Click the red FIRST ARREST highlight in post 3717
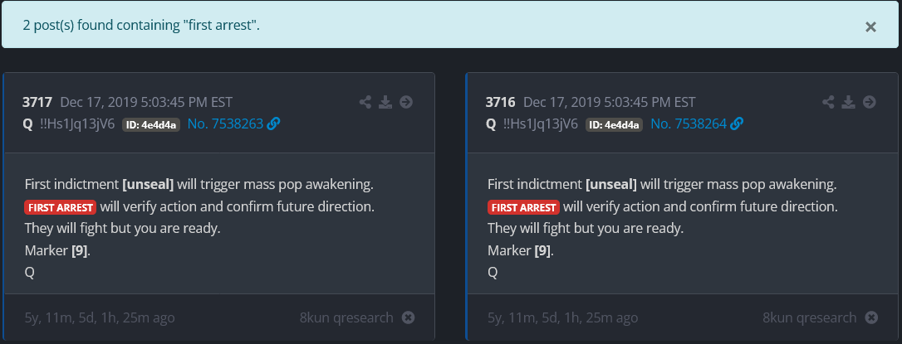This screenshot has width=902, height=344. [x=61, y=206]
